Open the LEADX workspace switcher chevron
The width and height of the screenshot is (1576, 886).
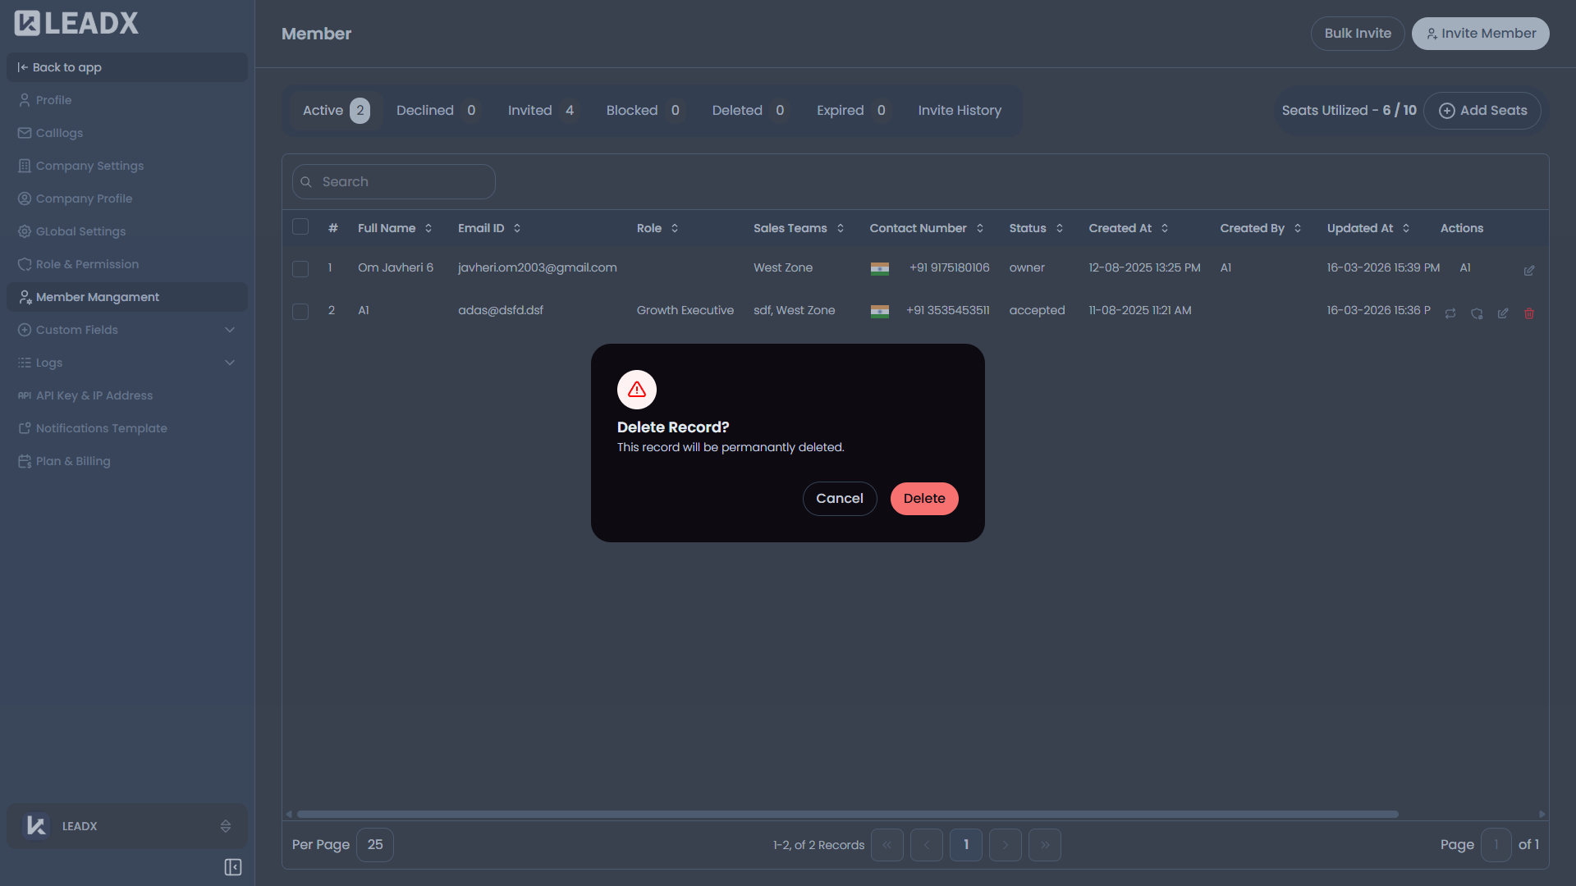(x=226, y=826)
